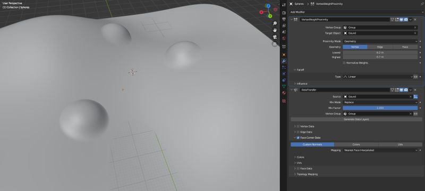Enable the Normalize Weights checkbox
The image size is (425, 191).
click(x=344, y=63)
